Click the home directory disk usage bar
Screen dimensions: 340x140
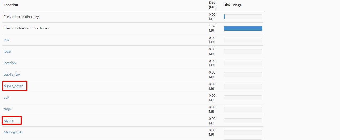(x=243, y=17)
